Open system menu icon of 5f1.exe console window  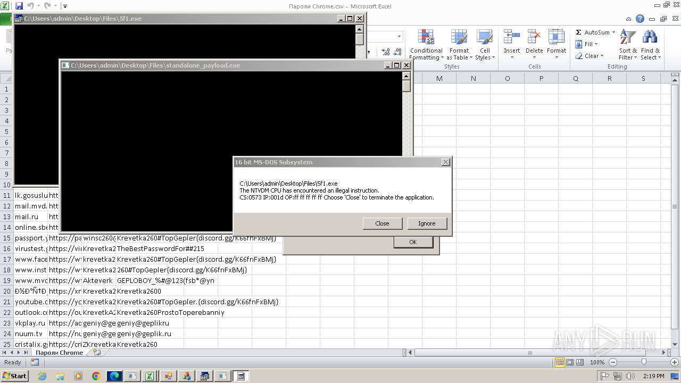coord(19,19)
